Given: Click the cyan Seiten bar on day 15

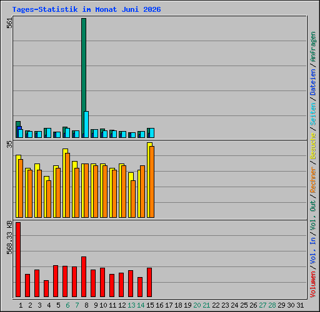Looking at the screenshot, I should pos(152,133).
